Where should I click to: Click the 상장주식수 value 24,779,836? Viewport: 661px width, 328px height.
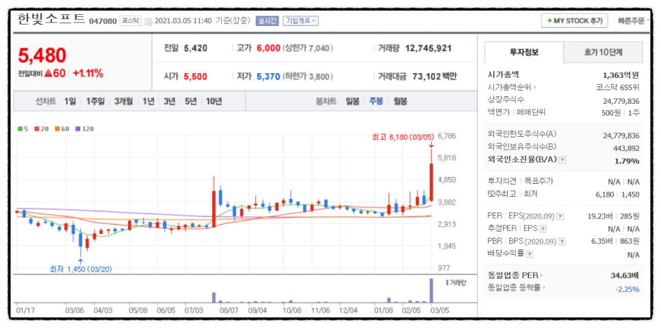[x=621, y=101]
